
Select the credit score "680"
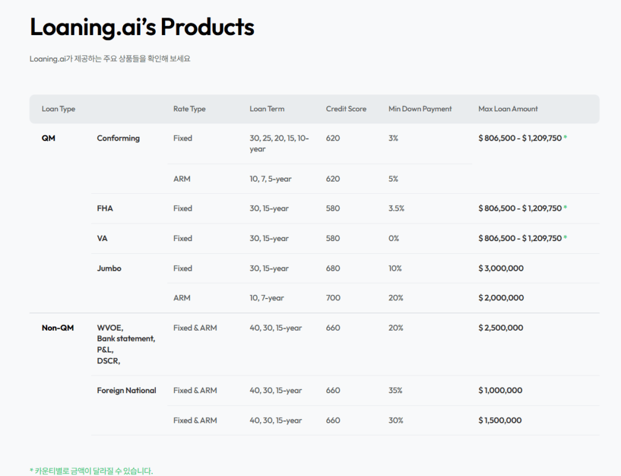(x=333, y=268)
